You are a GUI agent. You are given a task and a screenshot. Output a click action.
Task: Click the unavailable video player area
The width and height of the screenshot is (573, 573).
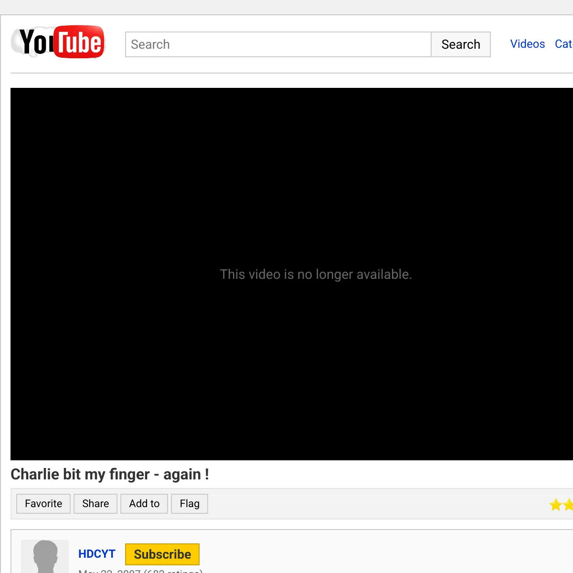(x=292, y=274)
